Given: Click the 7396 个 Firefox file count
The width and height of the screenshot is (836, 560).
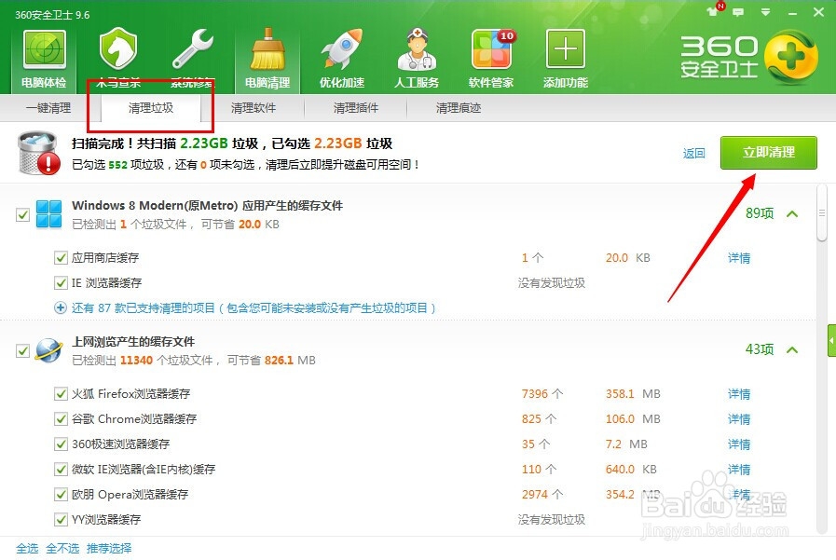Looking at the screenshot, I should coord(542,394).
